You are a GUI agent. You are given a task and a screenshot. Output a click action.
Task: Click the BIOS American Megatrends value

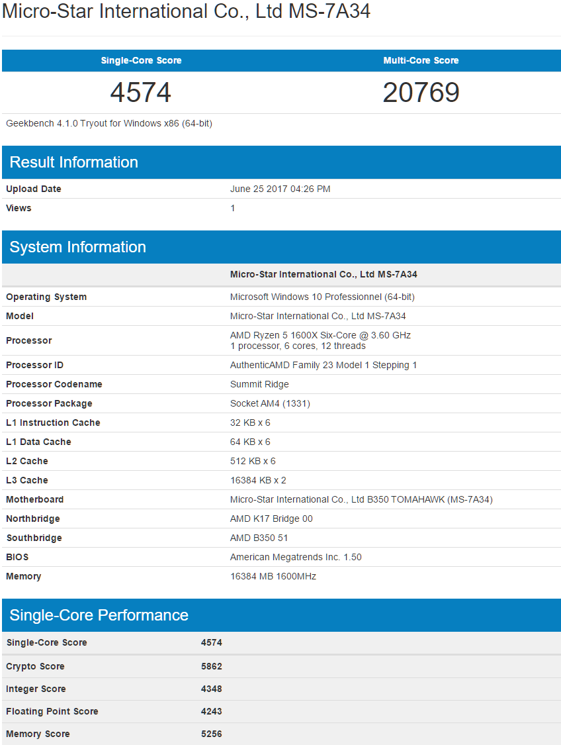coord(296,557)
